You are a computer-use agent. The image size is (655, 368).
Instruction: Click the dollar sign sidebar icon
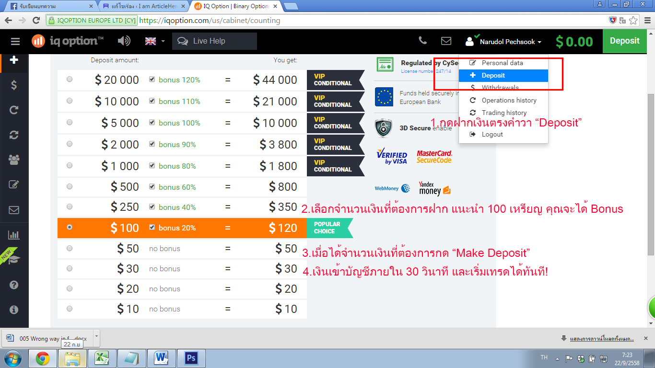coord(14,85)
